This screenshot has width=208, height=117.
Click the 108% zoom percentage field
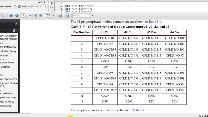click(48, 15)
